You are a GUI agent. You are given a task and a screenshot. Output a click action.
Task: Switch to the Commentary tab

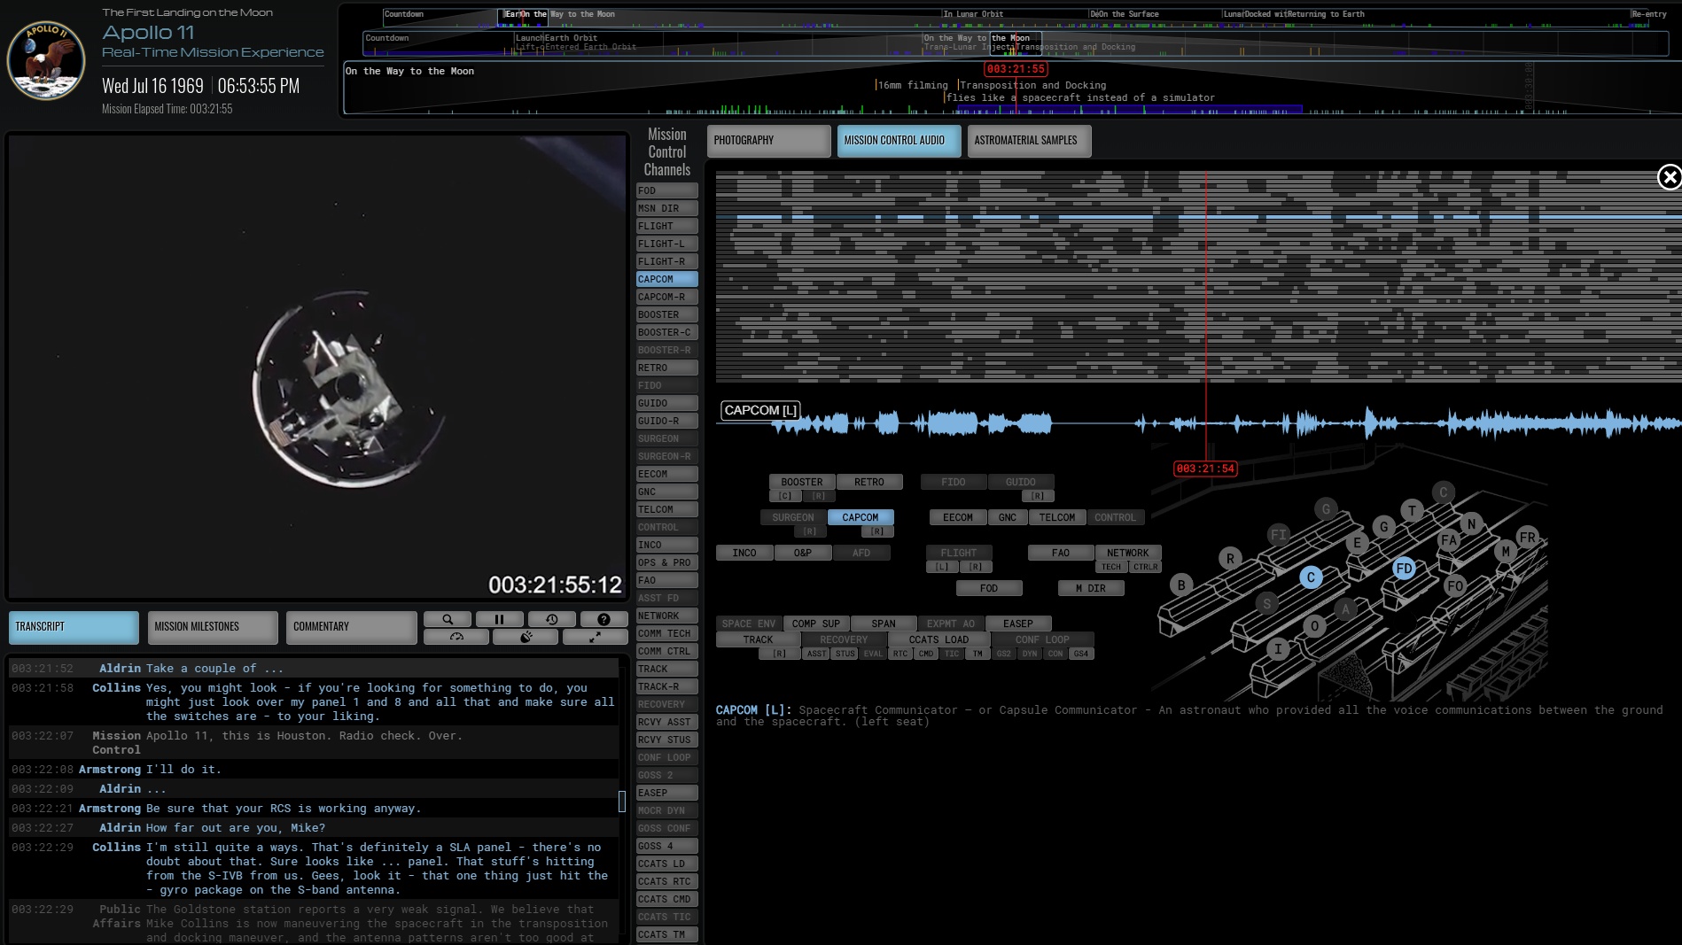tap(351, 627)
